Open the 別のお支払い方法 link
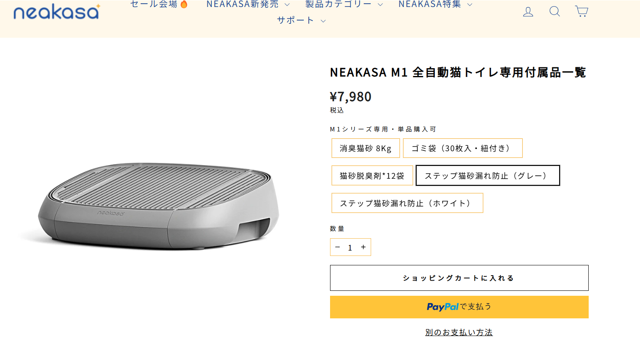Viewport: 640px width, 343px height. coord(459,332)
